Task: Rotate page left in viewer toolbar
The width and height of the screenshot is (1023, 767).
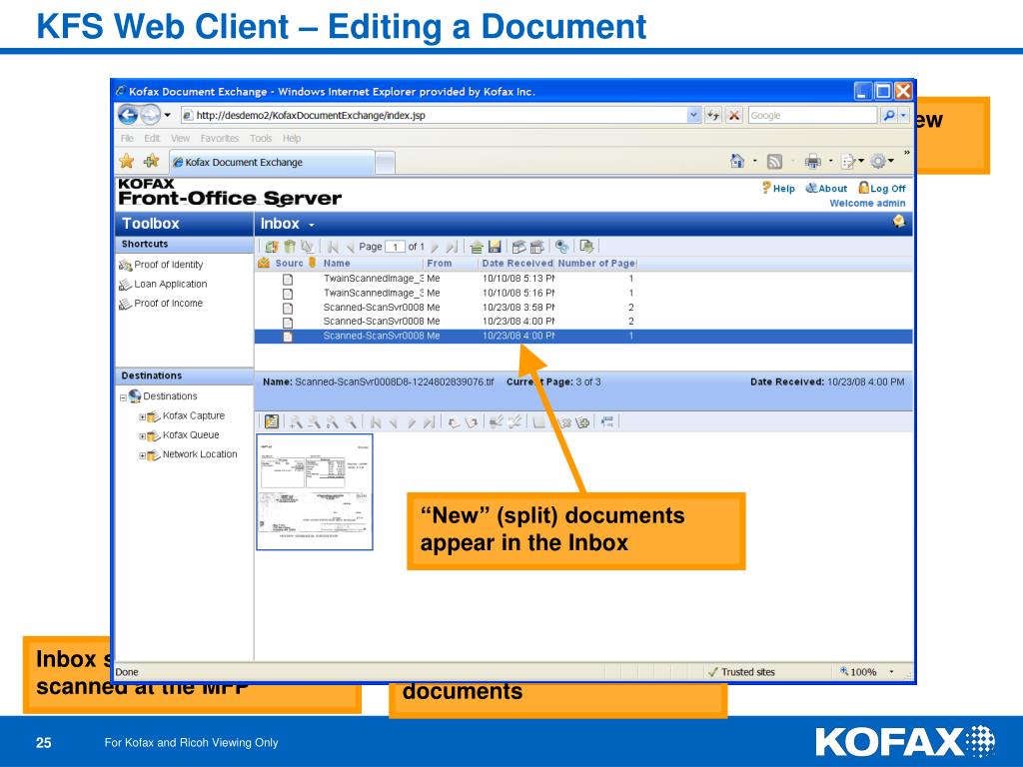Action: [x=455, y=422]
